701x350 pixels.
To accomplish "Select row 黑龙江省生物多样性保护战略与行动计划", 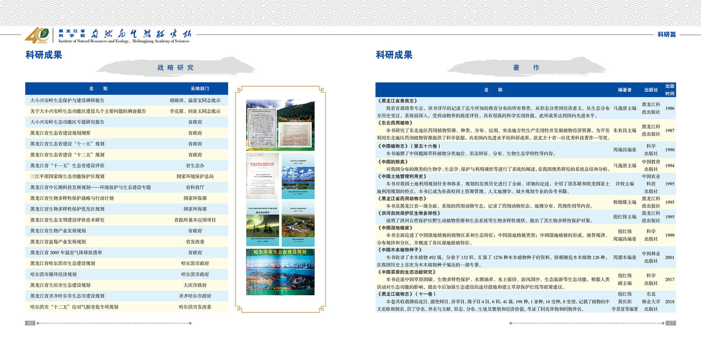I will point(127,198).
